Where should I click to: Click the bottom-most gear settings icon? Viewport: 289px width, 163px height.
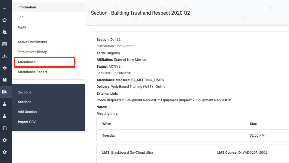point(5,152)
